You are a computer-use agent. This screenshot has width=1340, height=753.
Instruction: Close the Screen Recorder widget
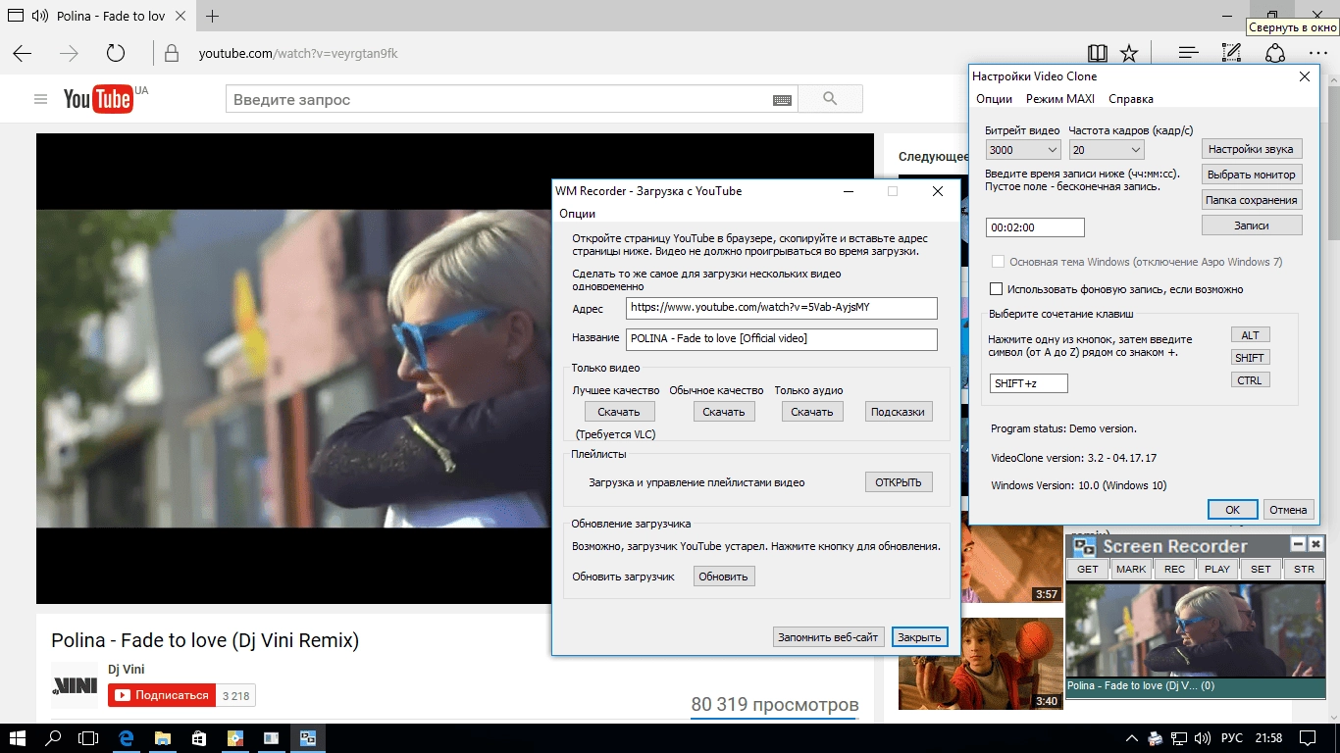pos(1316,544)
